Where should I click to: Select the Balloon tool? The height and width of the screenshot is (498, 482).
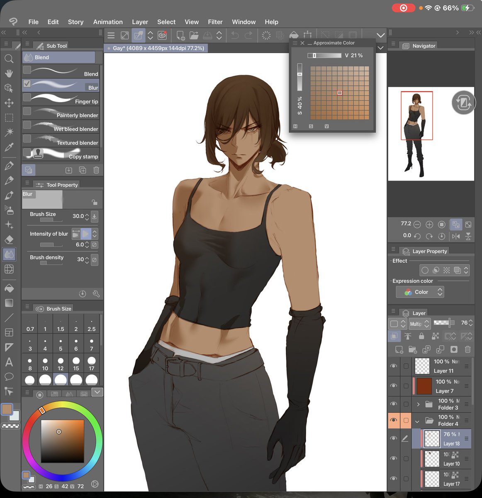pos(9,377)
